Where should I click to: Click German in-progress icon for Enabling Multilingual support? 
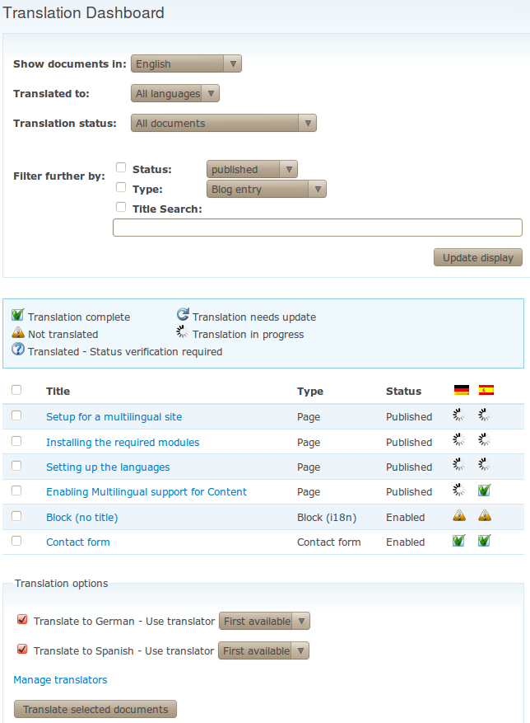[458, 490]
